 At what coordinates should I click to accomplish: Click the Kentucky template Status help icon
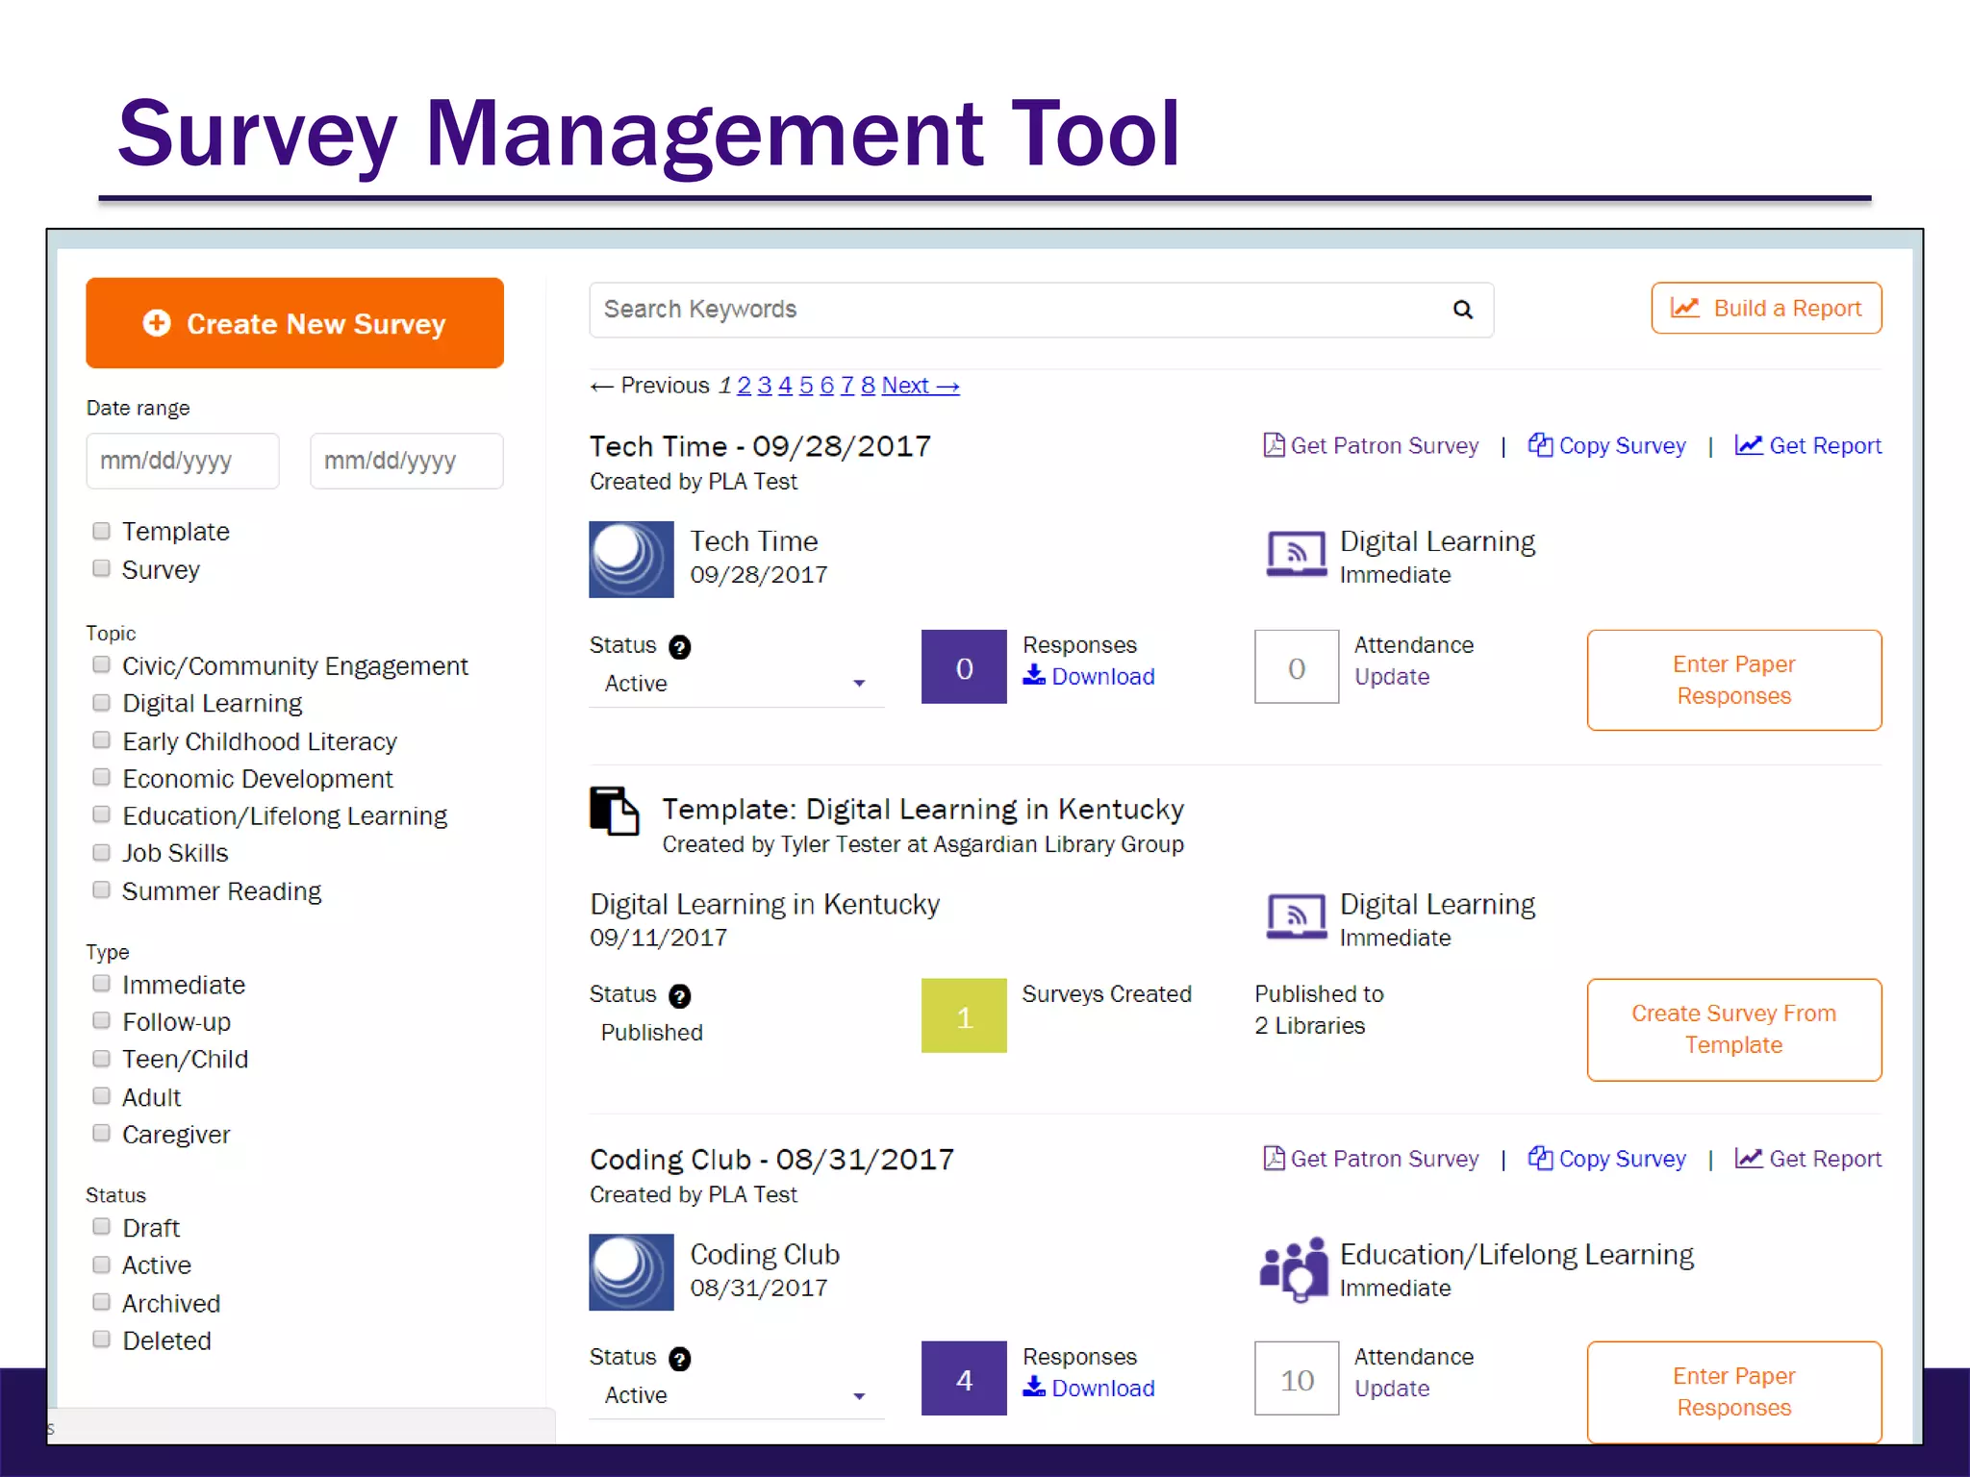point(679,996)
